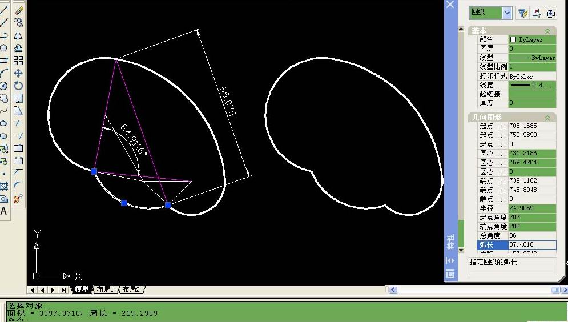Image resolution: width=568 pixels, height=322 pixels.
Task: Select the Spline draw tool
Action: [3, 111]
